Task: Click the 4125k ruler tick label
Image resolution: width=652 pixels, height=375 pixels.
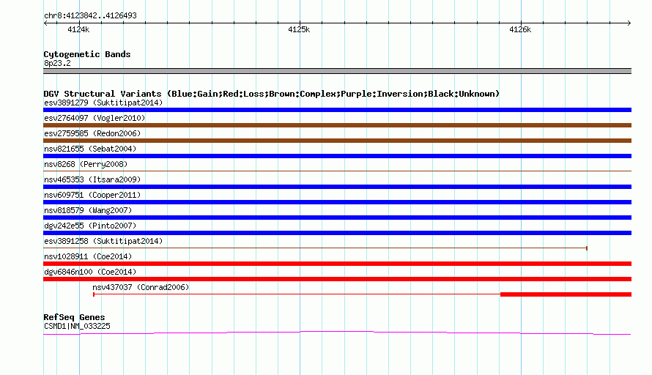Action: [299, 29]
